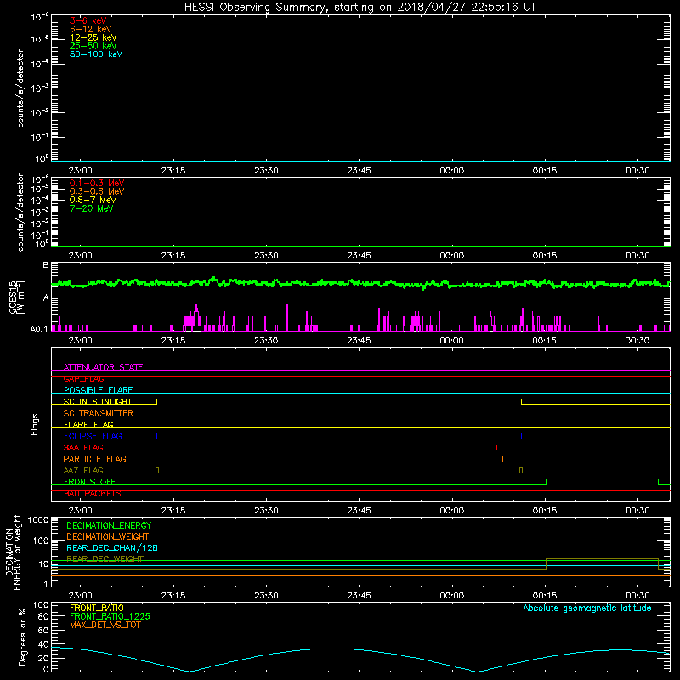Select the REAR_DEC_CHAN/128 legend label
The height and width of the screenshot is (680, 680).
112,547
